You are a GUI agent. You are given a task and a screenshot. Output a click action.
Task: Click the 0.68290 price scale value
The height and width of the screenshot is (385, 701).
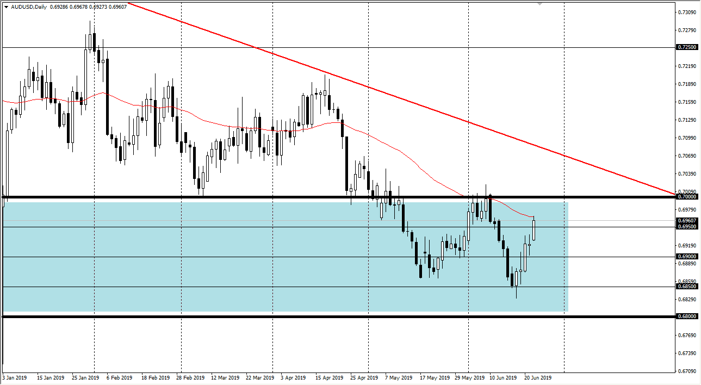687,299
